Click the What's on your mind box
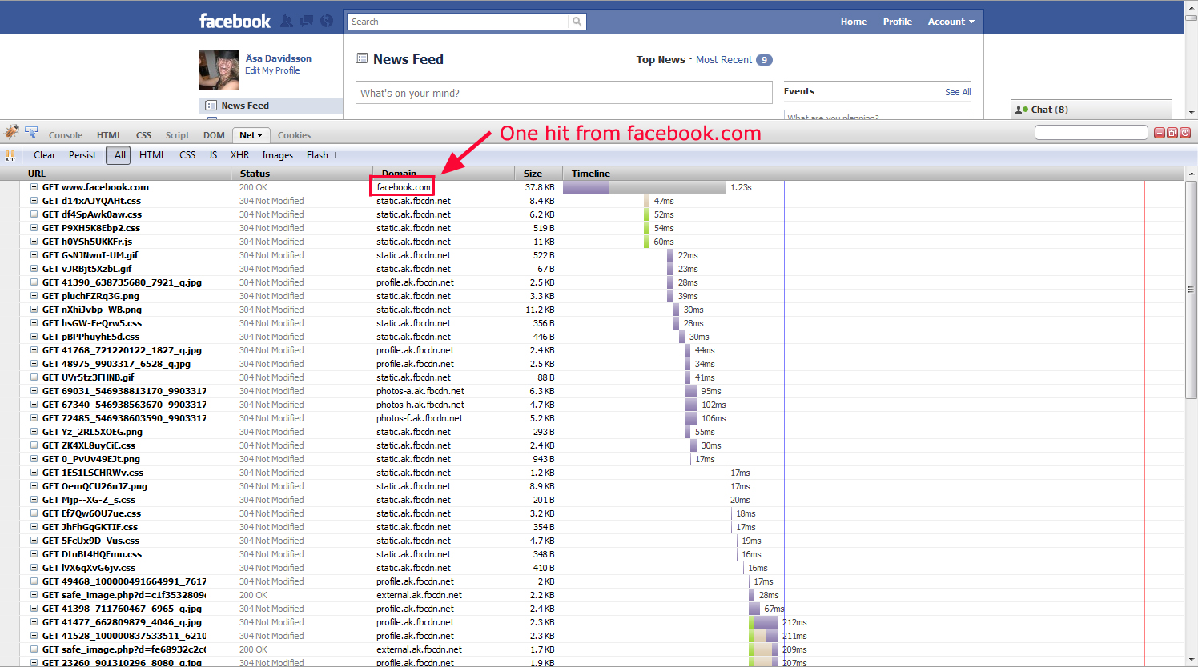The image size is (1198, 667). [564, 93]
